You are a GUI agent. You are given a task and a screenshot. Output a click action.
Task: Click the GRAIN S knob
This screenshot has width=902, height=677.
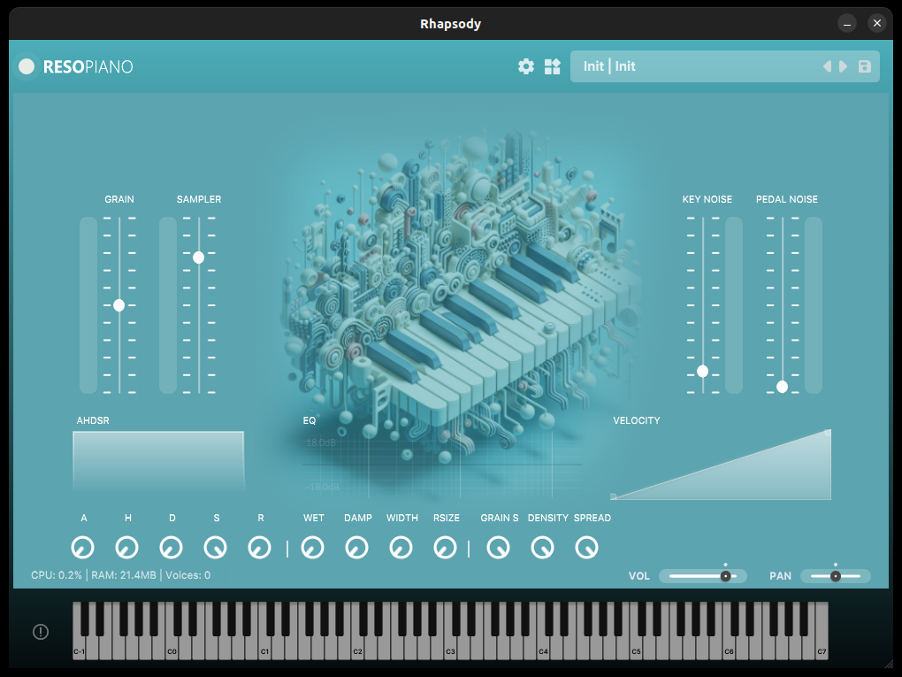point(498,548)
